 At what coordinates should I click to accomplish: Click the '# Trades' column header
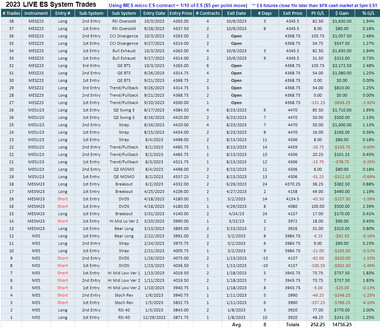(11, 13)
